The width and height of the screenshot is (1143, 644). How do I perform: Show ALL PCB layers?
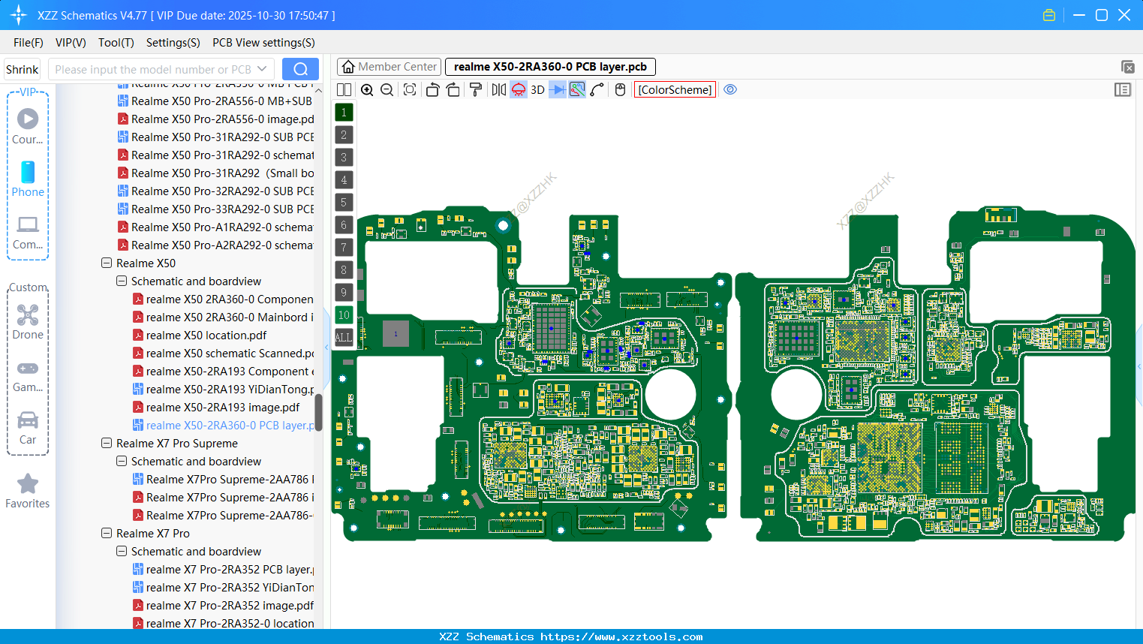344,338
